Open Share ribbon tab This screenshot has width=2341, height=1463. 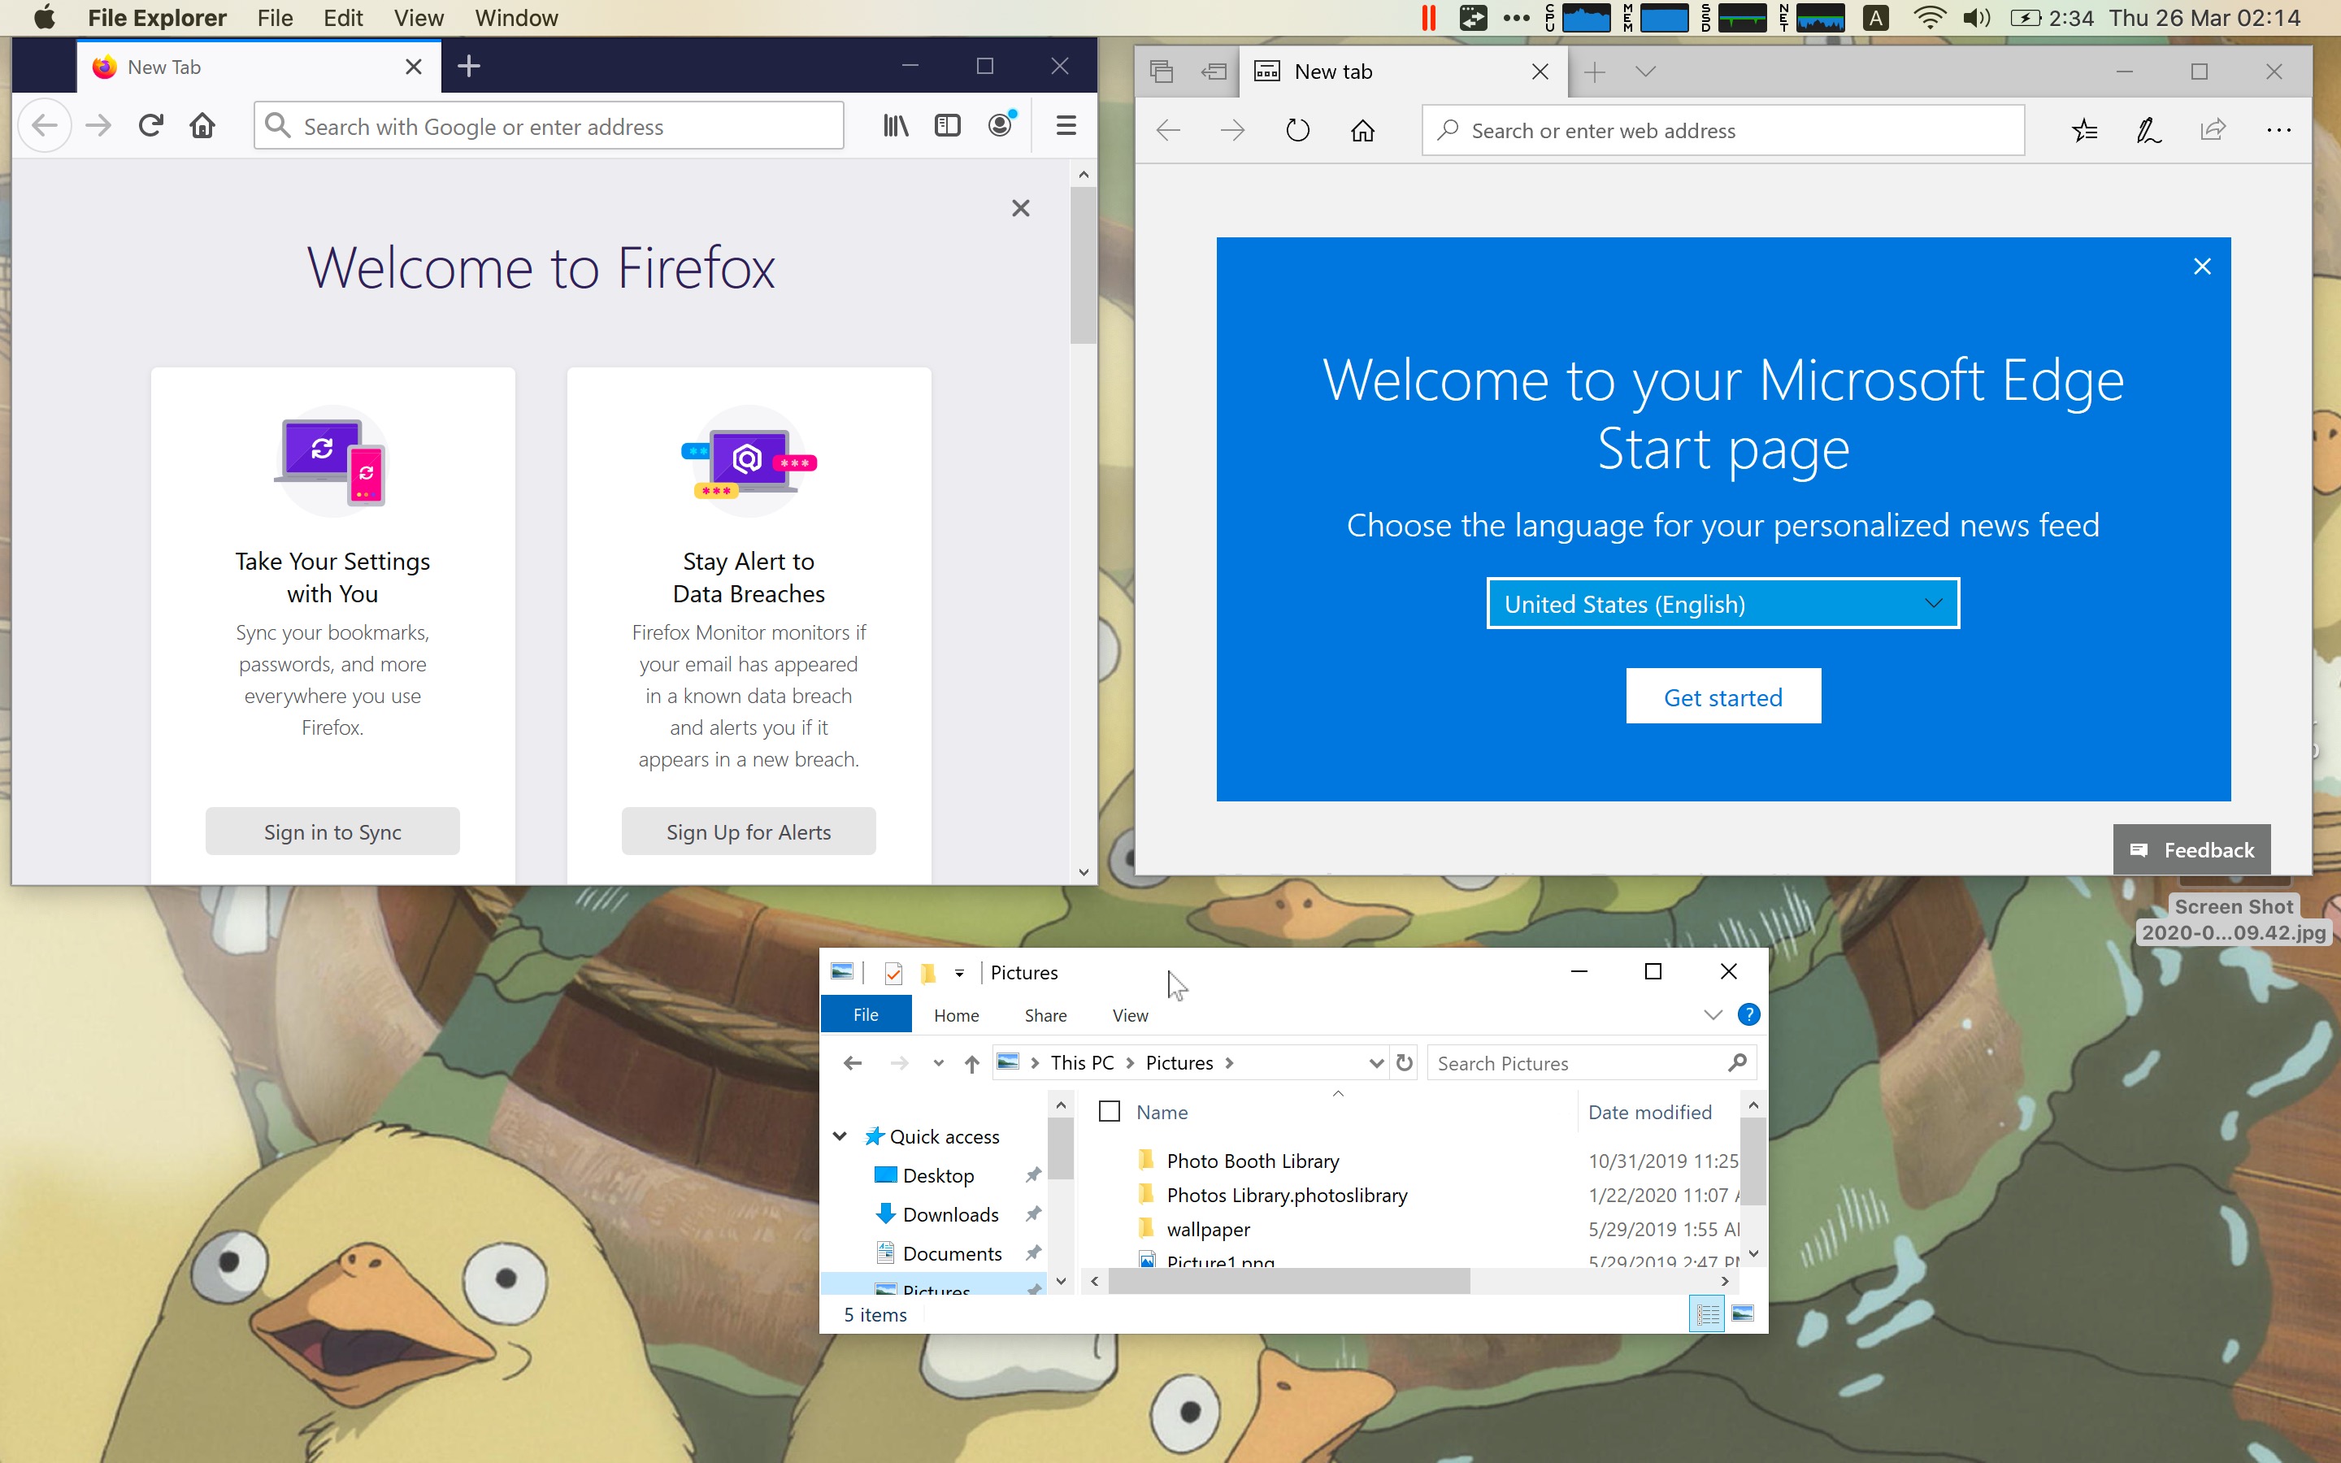(1045, 1015)
